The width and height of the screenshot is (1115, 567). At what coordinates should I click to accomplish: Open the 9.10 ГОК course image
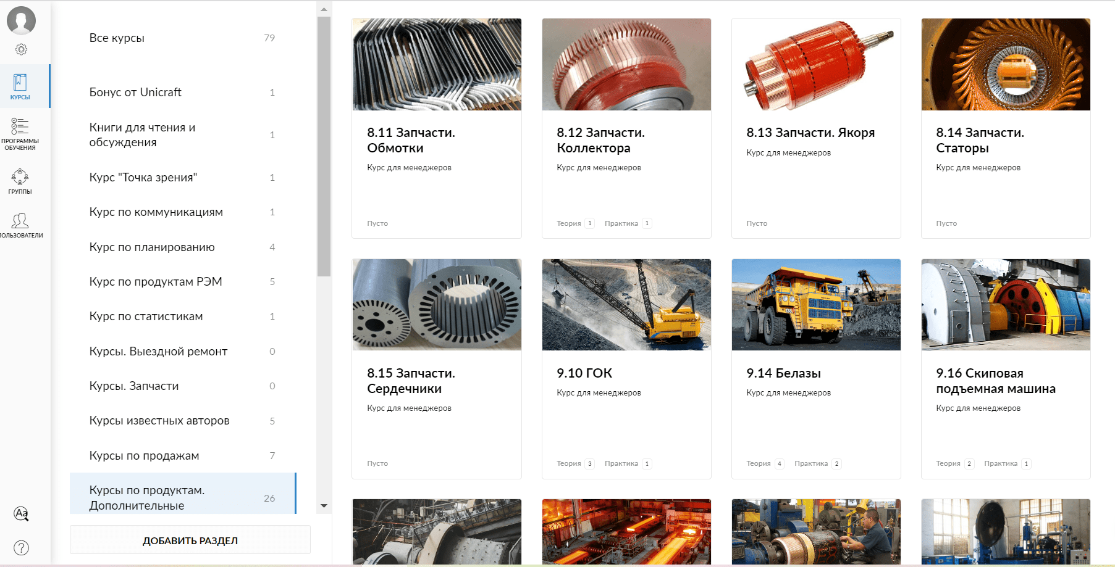tap(626, 305)
